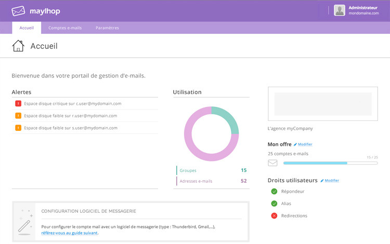
Task: Open the Paramètres tab
Action: (x=107, y=28)
